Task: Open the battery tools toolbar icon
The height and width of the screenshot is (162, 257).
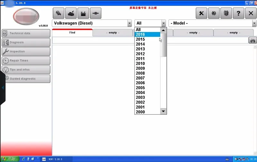Action: pos(83,13)
